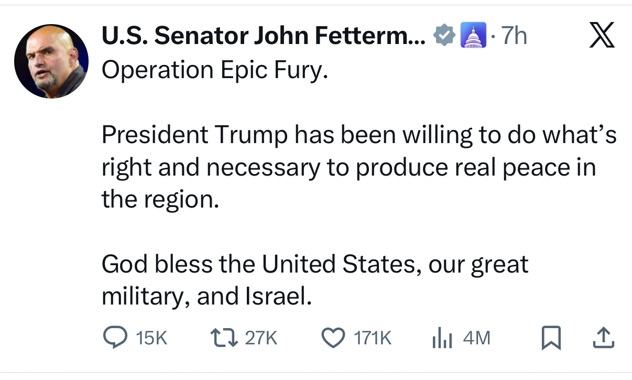Open the circular profile picture
The height and width of the screenshot is (380, 632).
click(x=51, y=61)
